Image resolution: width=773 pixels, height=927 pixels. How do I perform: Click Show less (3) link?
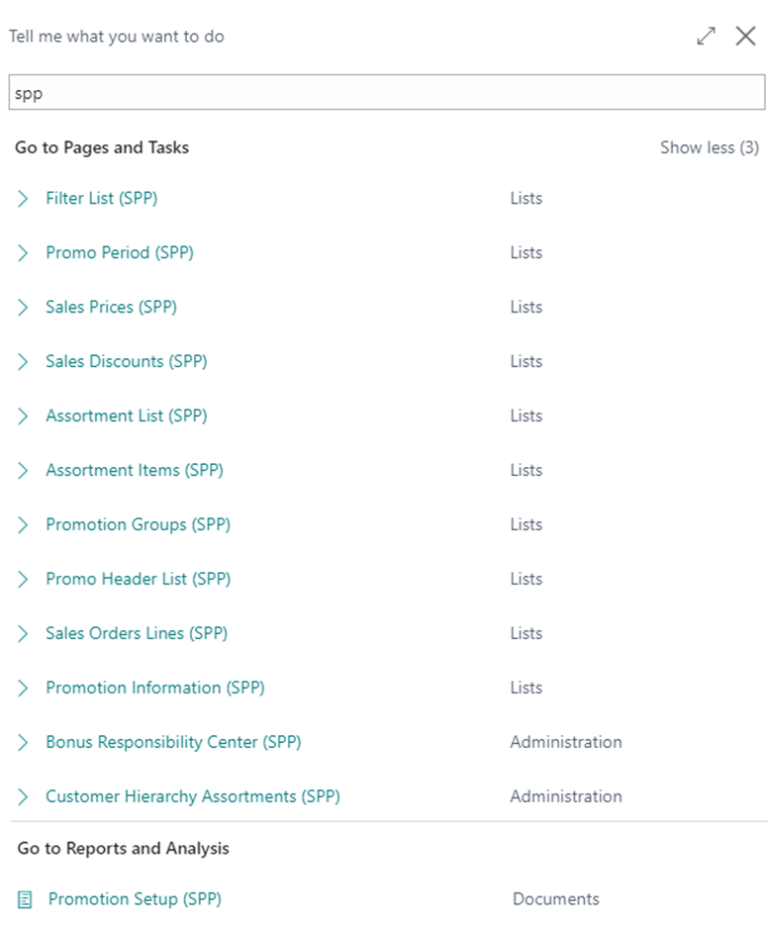(x=709, y=147)
